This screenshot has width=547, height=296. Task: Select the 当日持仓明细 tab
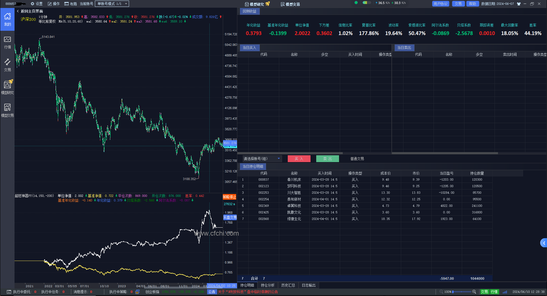pos(253,166)
